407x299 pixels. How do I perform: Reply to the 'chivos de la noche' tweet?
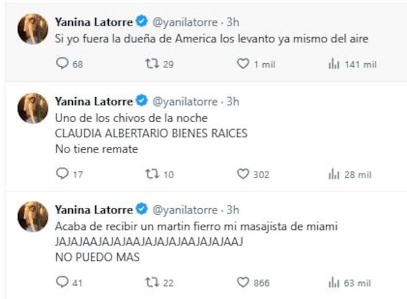click(63, 174)
